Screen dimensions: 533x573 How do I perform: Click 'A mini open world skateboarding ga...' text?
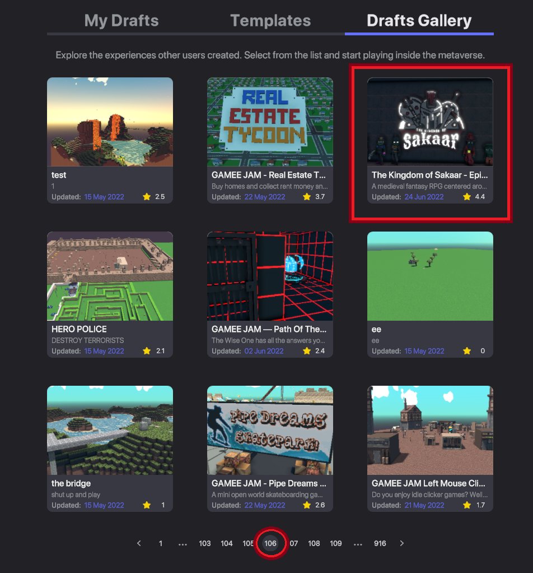point(267,495)
